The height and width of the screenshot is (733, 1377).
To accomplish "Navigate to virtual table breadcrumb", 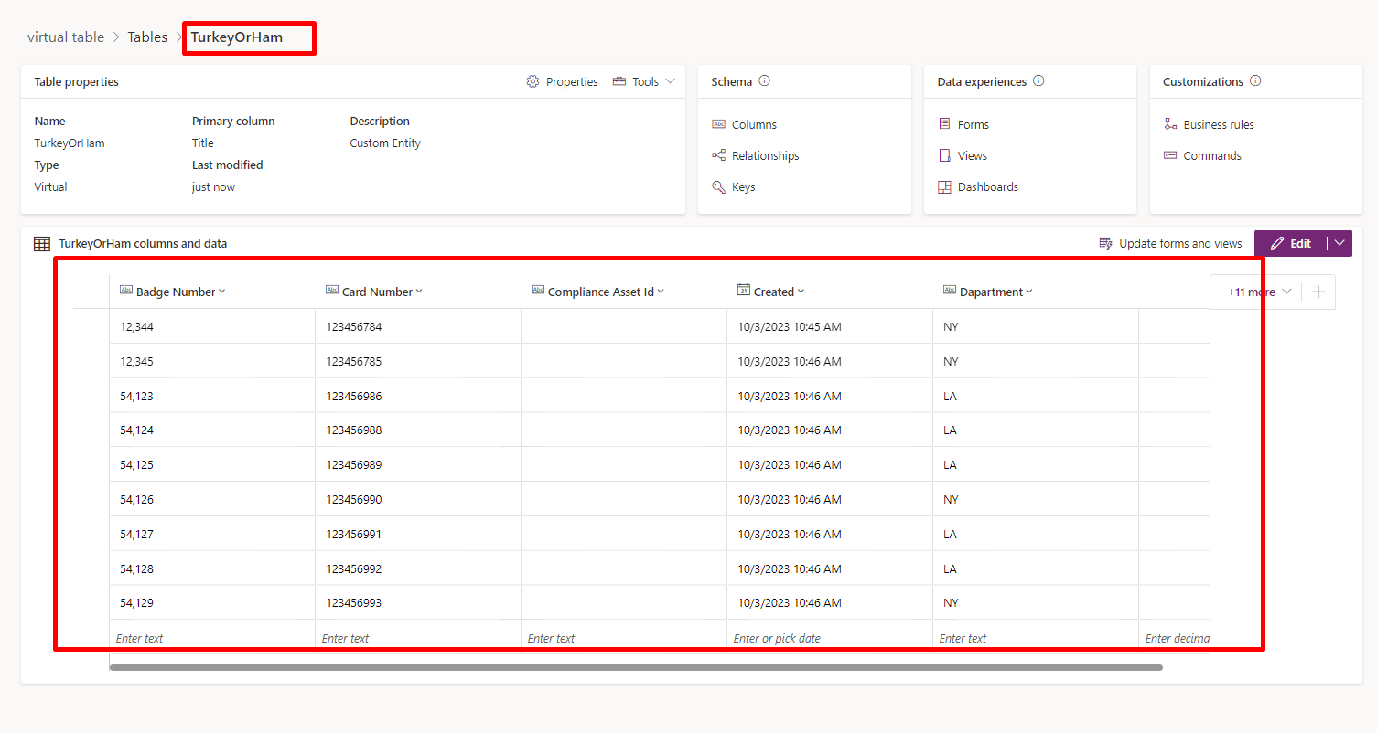I will click(66, 37).
